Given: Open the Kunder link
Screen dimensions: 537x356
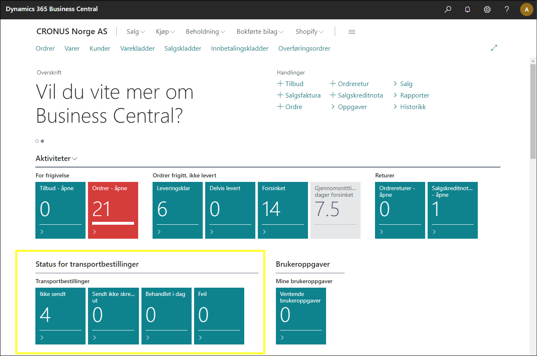Looking at the screenshot, I should [x=100, y=48].
